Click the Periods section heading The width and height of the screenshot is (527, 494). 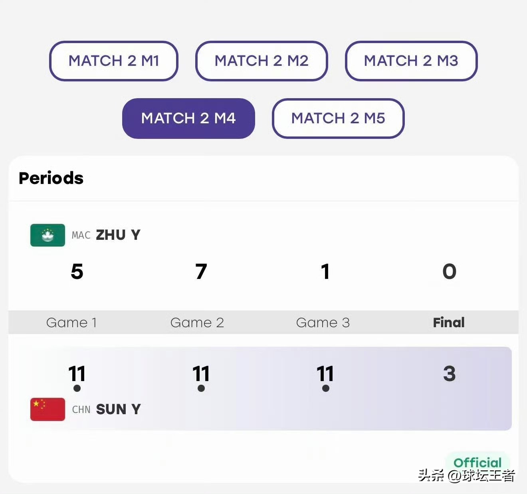coord(51,178)
